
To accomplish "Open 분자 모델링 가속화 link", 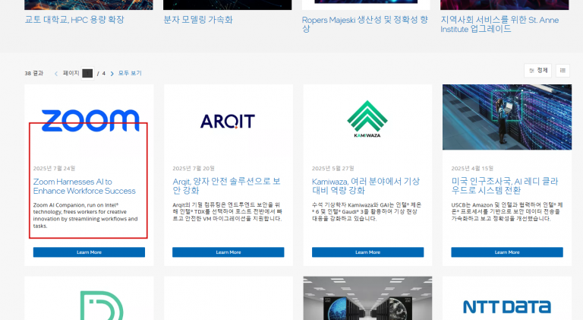I will (198, 20).
